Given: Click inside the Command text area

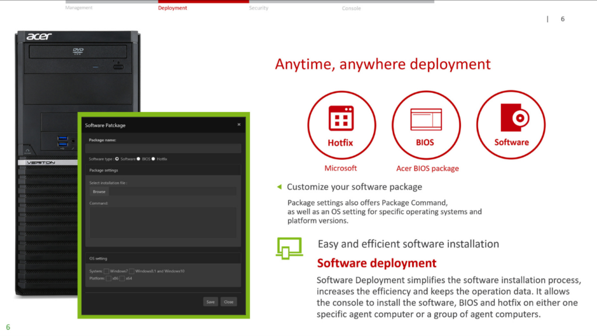Looking at the screenshot, I should [x=163, y=222].
